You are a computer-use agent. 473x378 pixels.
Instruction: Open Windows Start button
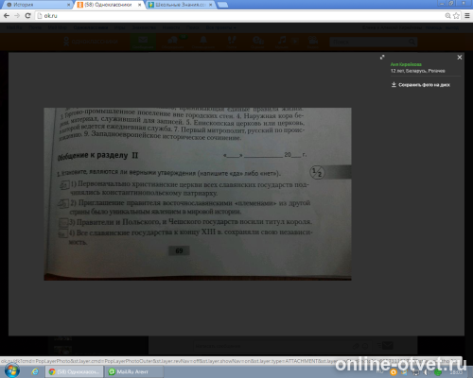pyautogui.click(x=12, y=370)
